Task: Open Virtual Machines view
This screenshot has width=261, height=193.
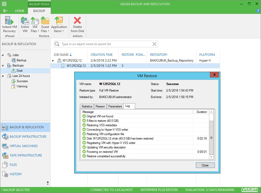Action: [25, 146]
